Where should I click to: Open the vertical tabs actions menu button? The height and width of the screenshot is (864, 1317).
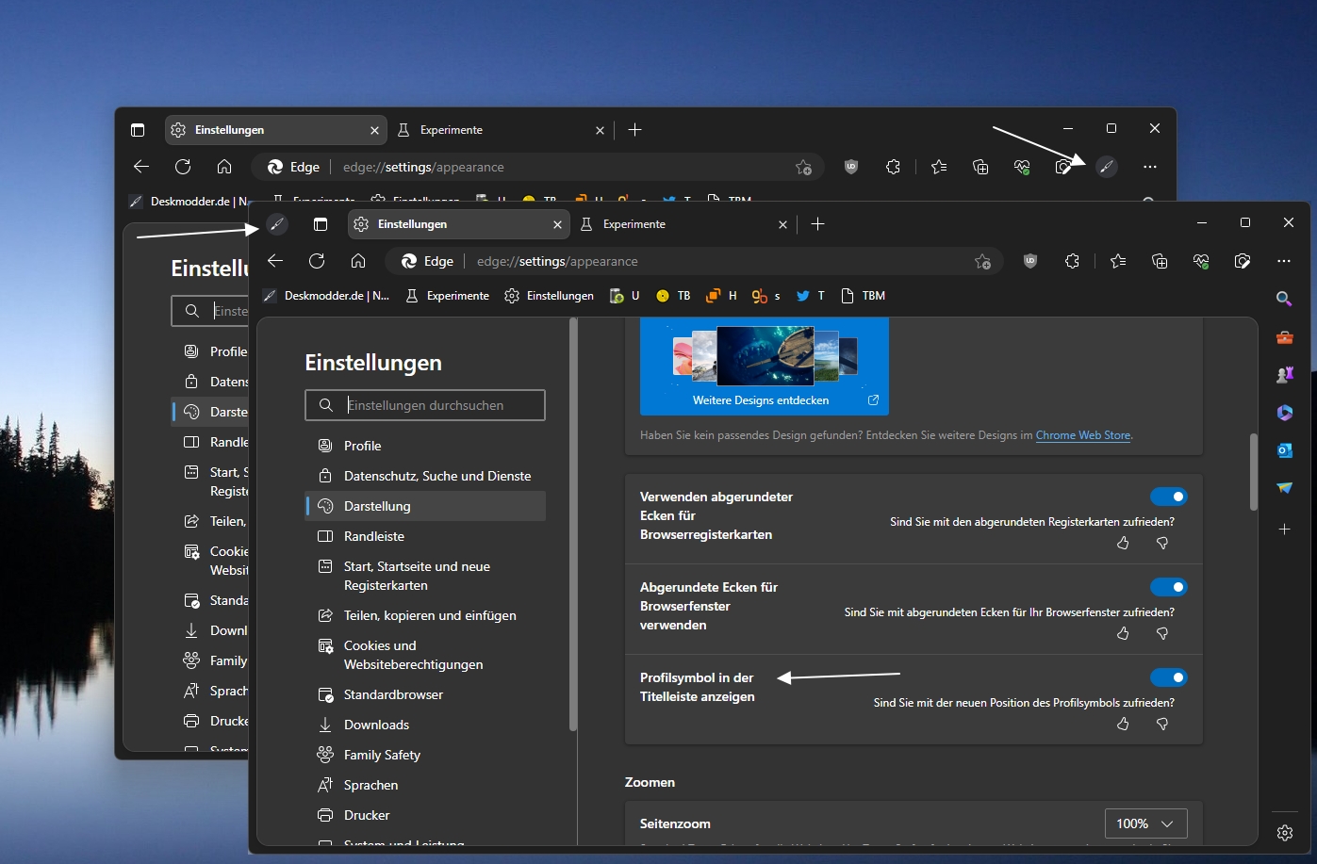[x=321, y=224]
